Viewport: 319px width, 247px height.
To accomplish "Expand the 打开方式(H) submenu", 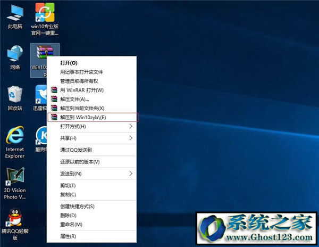I will click(x=131, y=126).
